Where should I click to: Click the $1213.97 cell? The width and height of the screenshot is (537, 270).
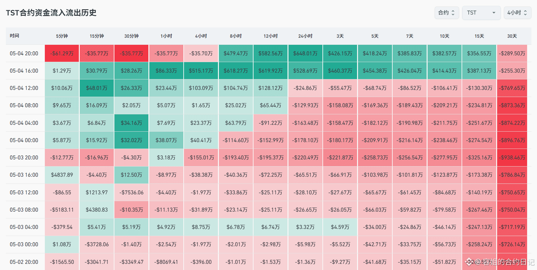click(x=97, y=192)
